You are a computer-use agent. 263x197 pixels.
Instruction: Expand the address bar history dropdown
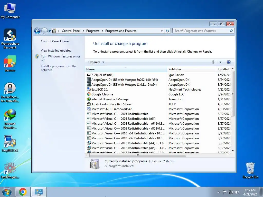click(x=162, y=31)
